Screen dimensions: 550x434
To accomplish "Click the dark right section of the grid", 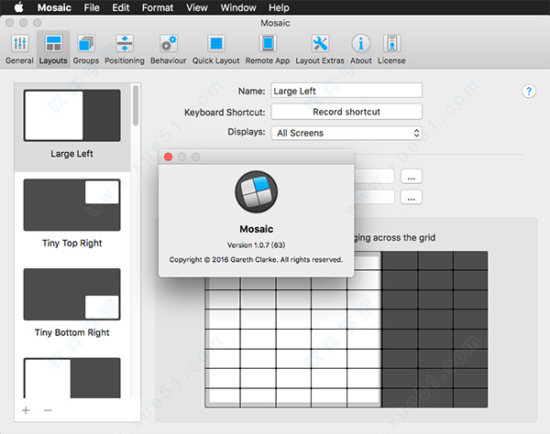I will (x=434, y=330).
